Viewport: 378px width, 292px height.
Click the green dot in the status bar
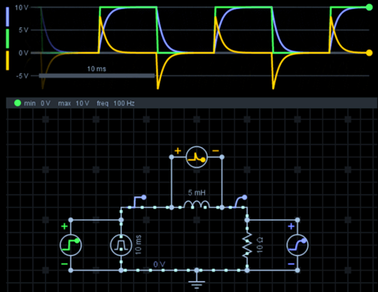pos(18,104)
